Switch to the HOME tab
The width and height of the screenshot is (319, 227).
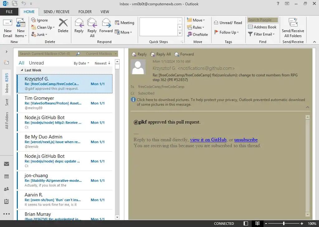pos(29,12)
